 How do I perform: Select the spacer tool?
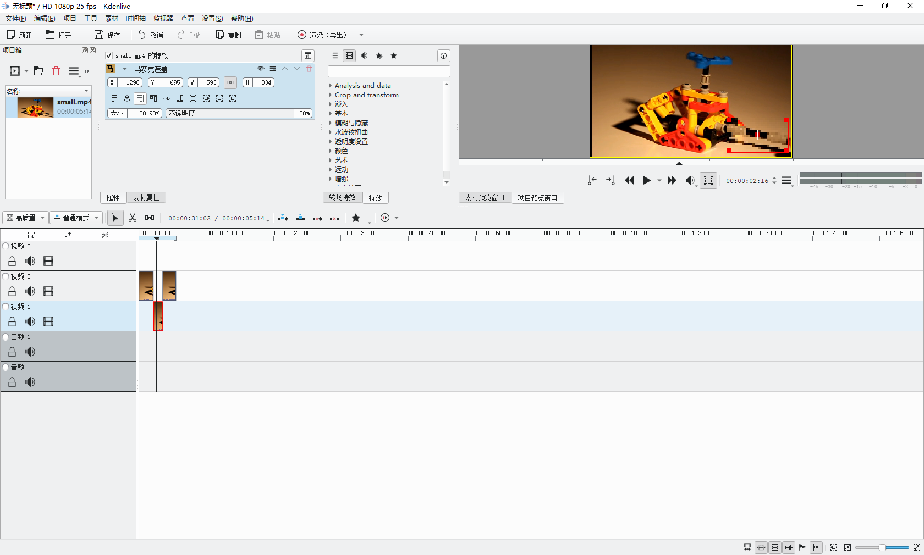150,218
